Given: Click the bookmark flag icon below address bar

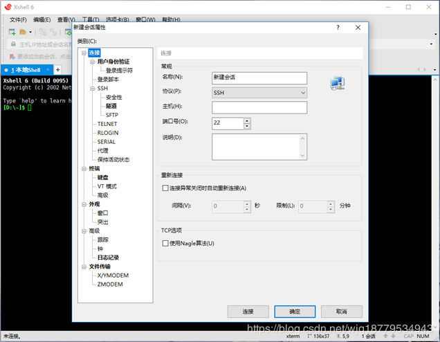Looking at the screenshot, I should pos(12,57).
